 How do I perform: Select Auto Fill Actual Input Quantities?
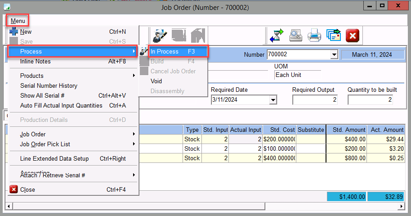click(61, 105)
